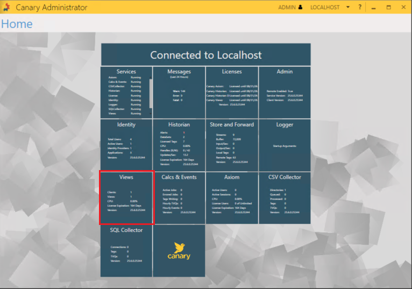The image size is (412, 289).
Task: Select the Historian Running row in Services
Action: coord(125,91)
